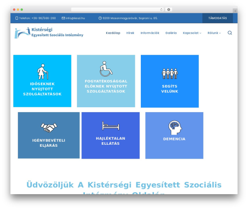Viewport: 248px width, 209px height.
Task: Click the Kistérségi institution logo
Action: coord(49,33)
